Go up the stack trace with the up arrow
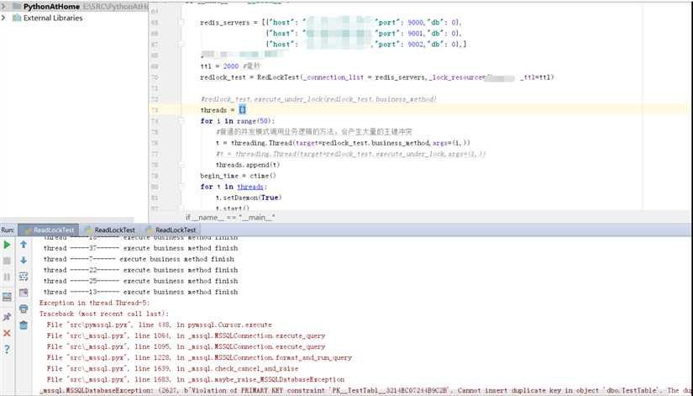693x396 pixels. pos(24,244)
